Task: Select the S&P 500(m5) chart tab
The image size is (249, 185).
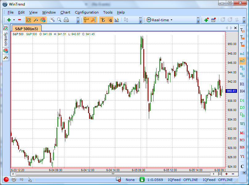Action: tap(27, 29)
